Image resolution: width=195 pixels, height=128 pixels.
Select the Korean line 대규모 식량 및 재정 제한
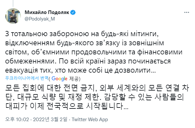point(94,97)
